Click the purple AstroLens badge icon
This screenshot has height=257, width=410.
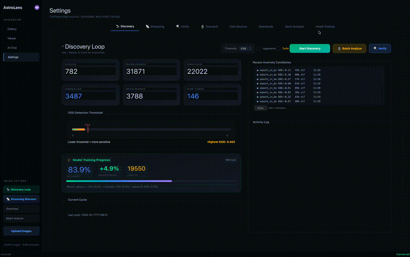pyautogui.click(x=37, y=7)
